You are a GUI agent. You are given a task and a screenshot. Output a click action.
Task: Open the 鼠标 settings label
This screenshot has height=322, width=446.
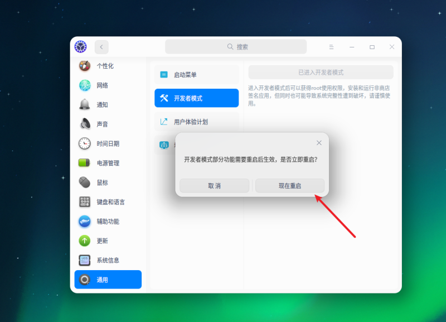tap(103, 182)
